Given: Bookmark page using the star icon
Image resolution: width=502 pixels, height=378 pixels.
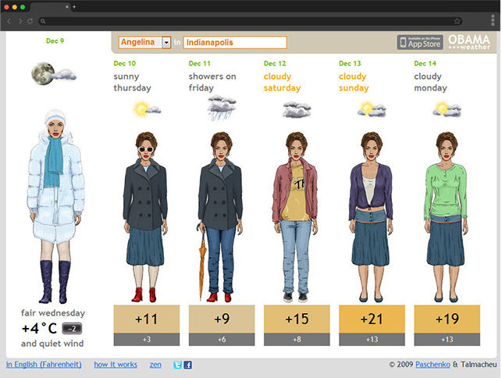Looking at the screenshot, I should (x=457, y=21).
